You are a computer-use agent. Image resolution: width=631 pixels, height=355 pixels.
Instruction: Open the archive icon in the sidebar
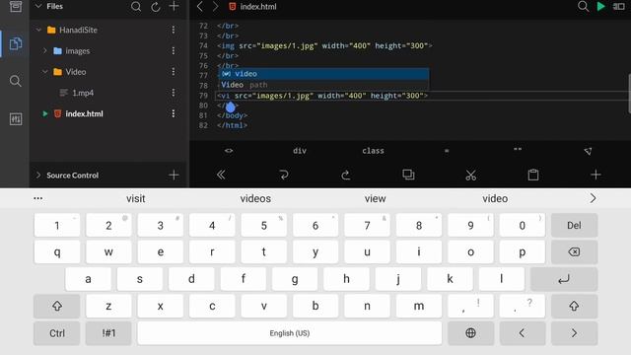[x=16, y=7]
